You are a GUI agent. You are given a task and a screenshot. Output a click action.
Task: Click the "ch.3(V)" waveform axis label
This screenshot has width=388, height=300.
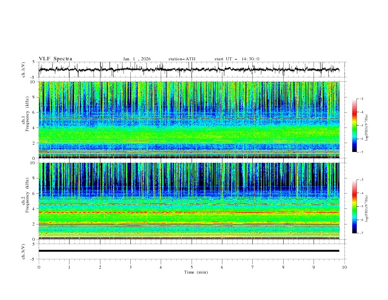(24, 251)
